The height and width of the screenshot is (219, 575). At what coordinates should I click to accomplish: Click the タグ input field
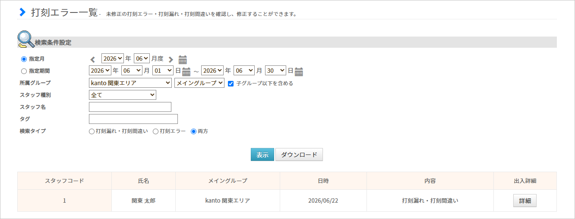coord(133,119)
